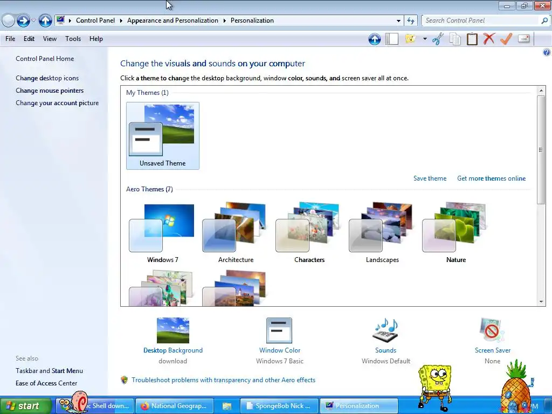Select the Unsaved Theme thumbnail
This screenshot has width=552, height=414.
click(163, 136)
